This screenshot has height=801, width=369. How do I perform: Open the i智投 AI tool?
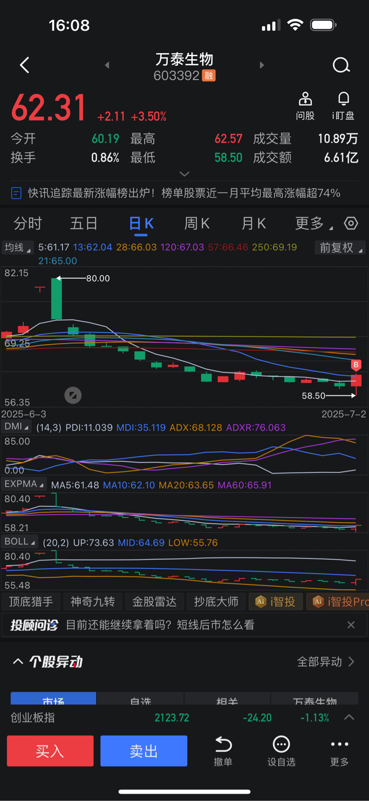[276, 601]
